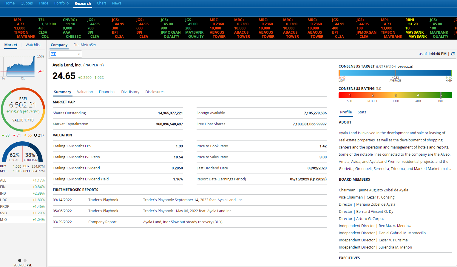Click the unchanged count 55 indicator
Viewport: 457px width, 267px height.
28,135
